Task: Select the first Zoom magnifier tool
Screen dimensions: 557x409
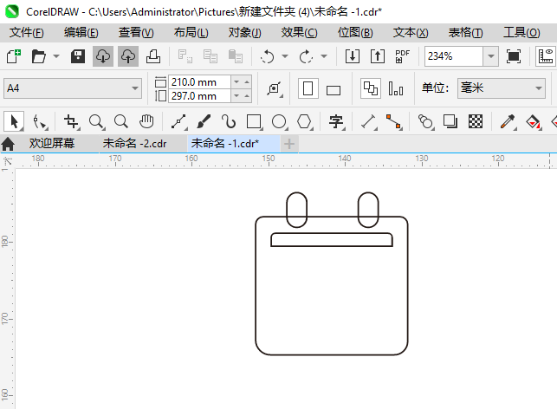Action: pos(96,121)
